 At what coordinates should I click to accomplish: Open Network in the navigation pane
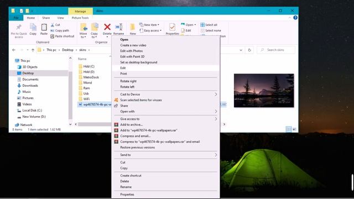point(26,125)
